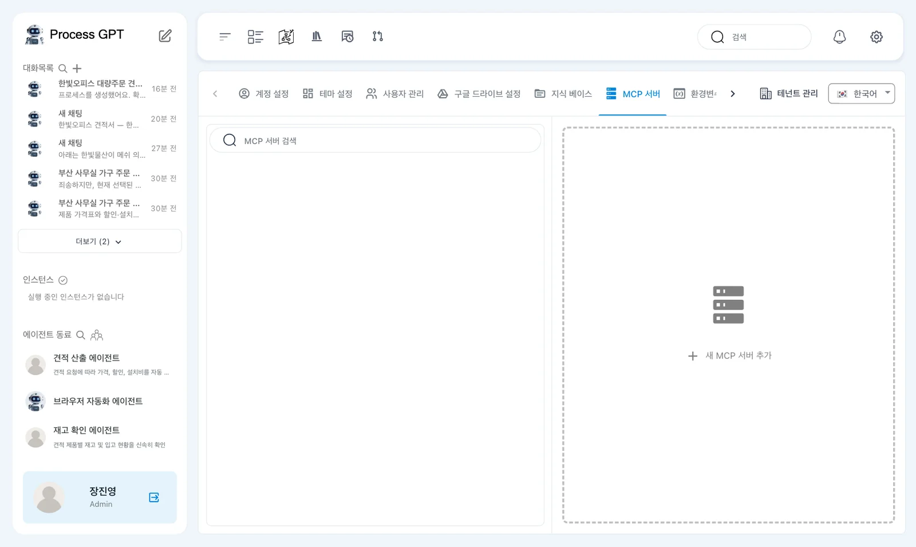Show next settings tabs with right chevron
916x547 pixels.
pyautogui.click(x=733, y=94)
